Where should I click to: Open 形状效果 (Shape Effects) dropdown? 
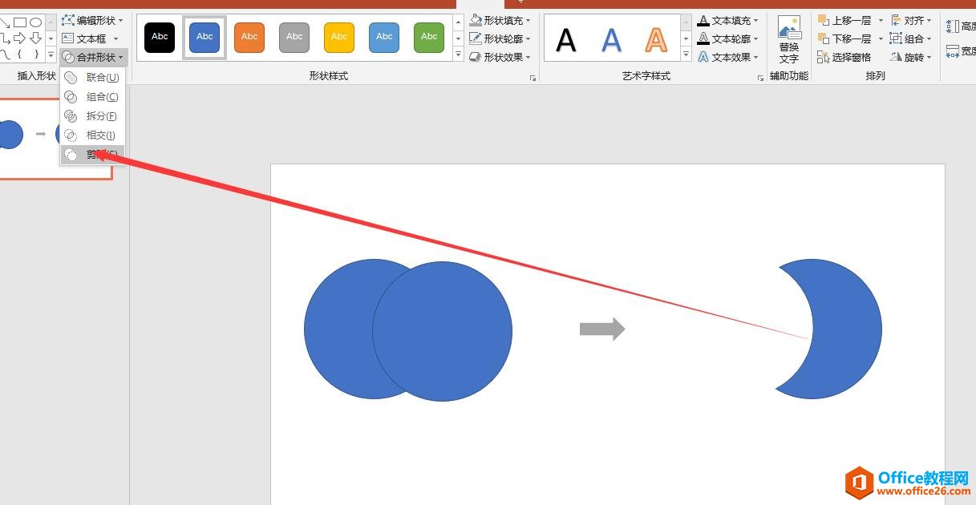500,57
